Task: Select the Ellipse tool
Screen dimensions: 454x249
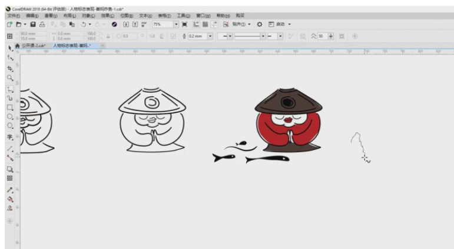Action: pos(10,116)
